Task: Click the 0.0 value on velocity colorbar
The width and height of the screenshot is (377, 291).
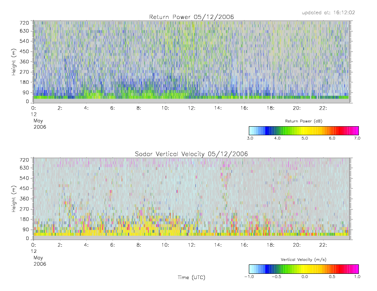Action: coord(305,277)
